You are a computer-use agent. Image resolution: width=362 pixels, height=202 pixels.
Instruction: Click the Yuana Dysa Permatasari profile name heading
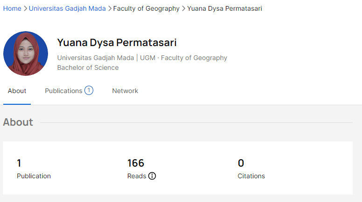click(x=117, y=43)
